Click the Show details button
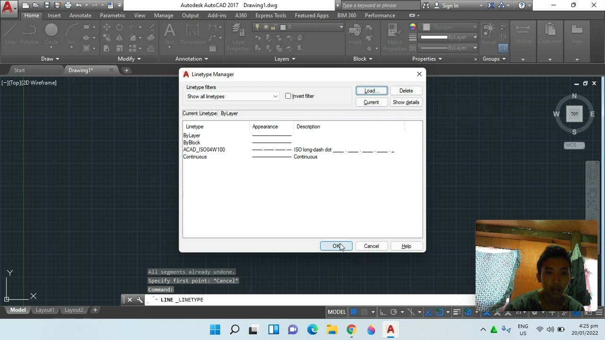This screenshot has width=605, height=340. pyautogui.click(x=406, y=102)
